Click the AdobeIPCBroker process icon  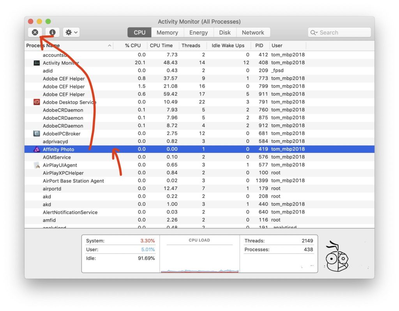click(37, 133)
